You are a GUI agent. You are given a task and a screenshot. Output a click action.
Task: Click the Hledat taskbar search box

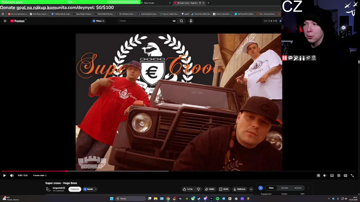pyautogui.click(x=130, y=199)
